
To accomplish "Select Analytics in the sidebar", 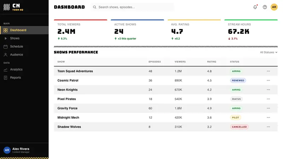I will tap(24, 70).
